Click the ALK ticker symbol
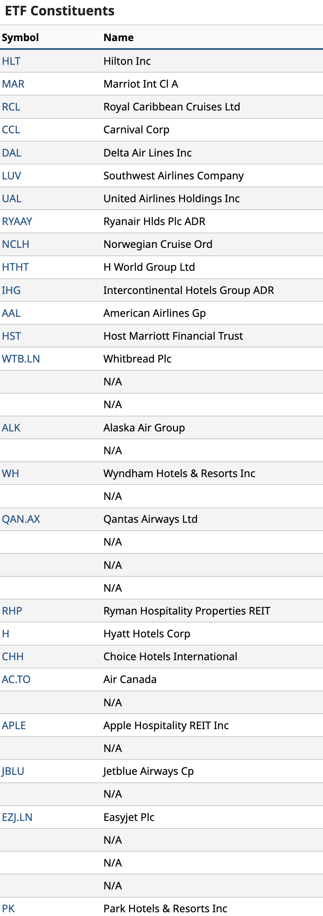 pos(11,428)
